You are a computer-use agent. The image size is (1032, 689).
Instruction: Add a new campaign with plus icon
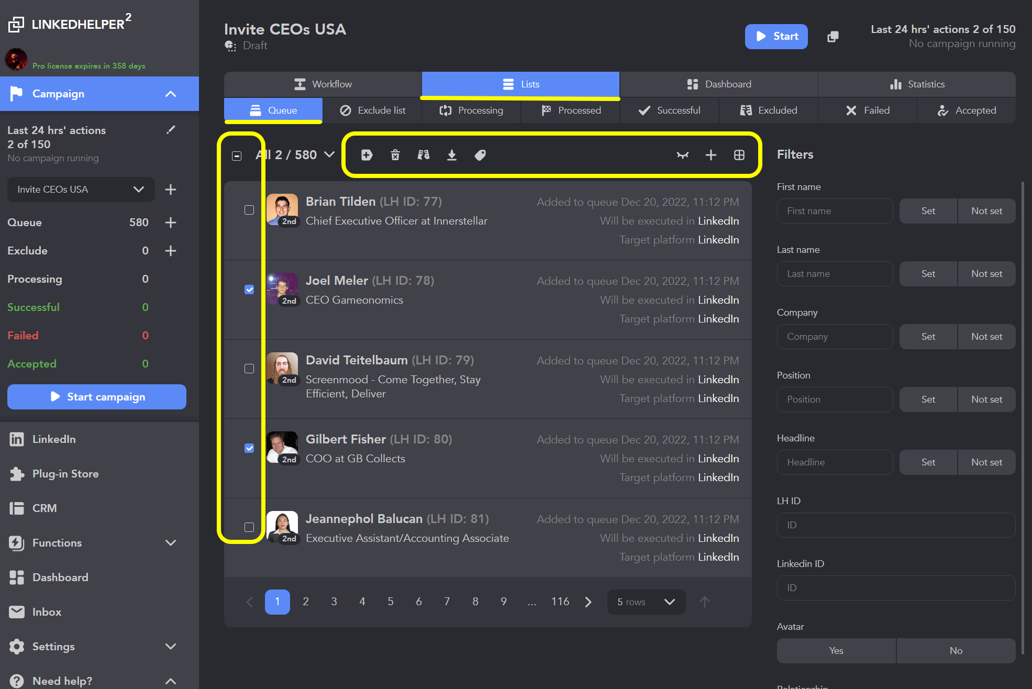pos(171,190)
